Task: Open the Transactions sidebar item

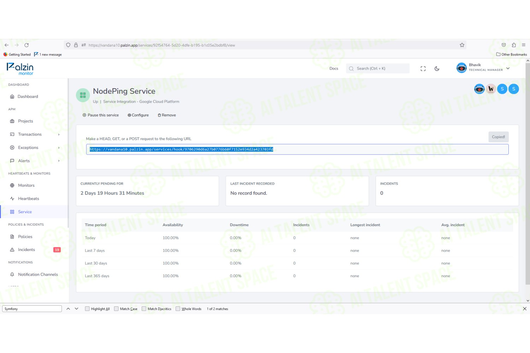Action: [x=30, y=134]
